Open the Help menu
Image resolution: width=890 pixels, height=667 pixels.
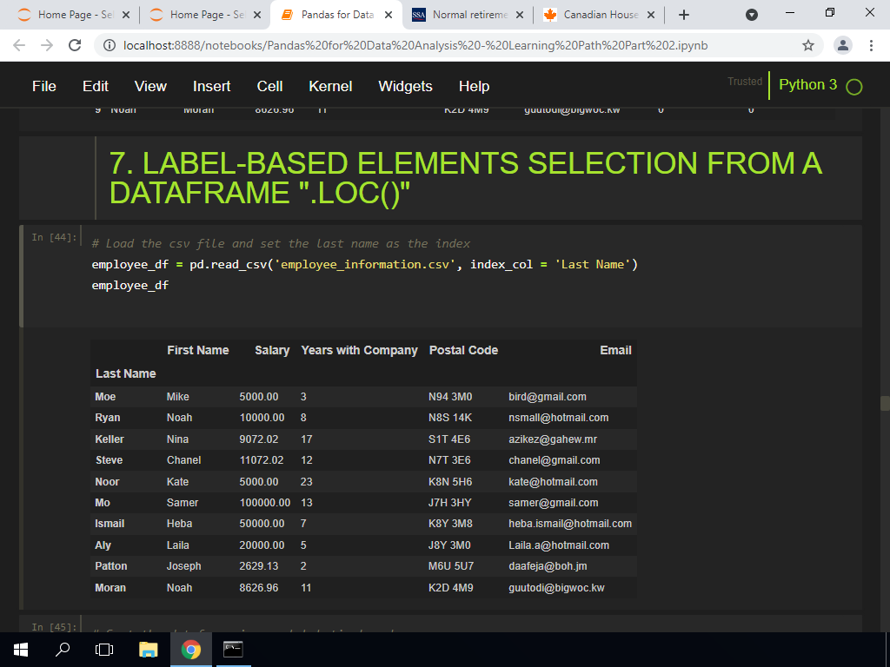point(474,86)
